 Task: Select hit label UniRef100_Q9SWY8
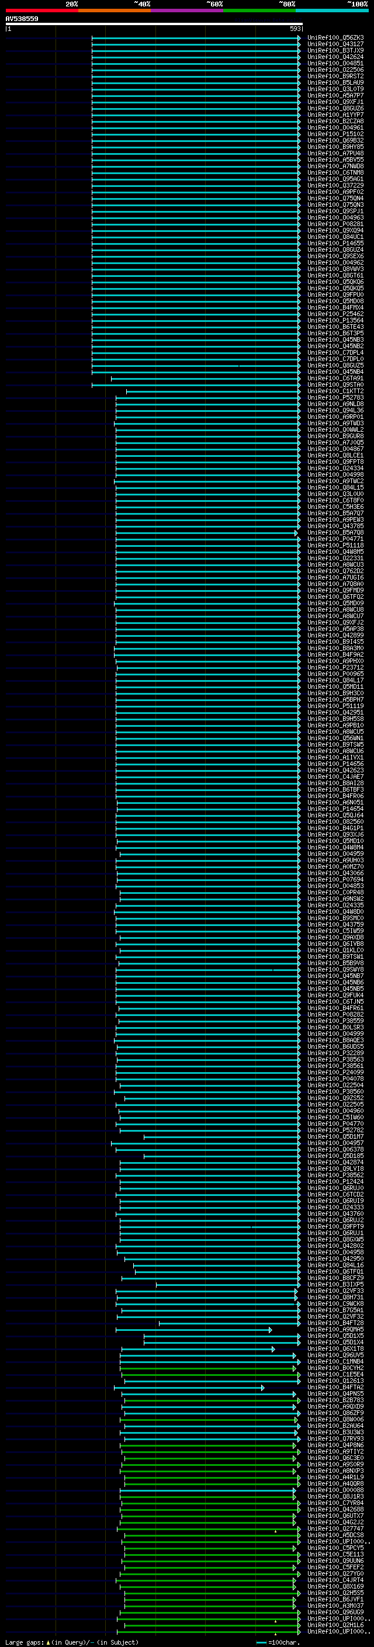(335, 970)
